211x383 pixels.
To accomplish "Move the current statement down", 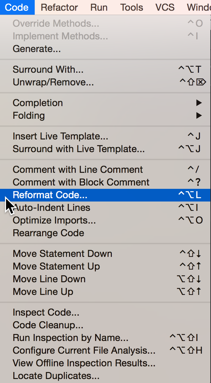I will (x=62, y=254).
